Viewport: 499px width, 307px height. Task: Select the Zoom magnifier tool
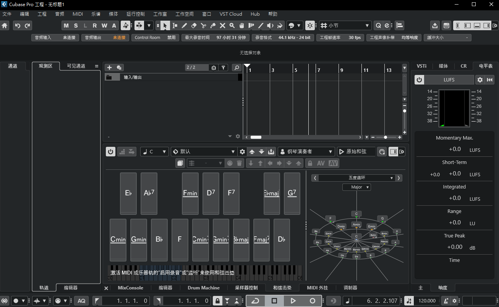(x=232, y=26)
